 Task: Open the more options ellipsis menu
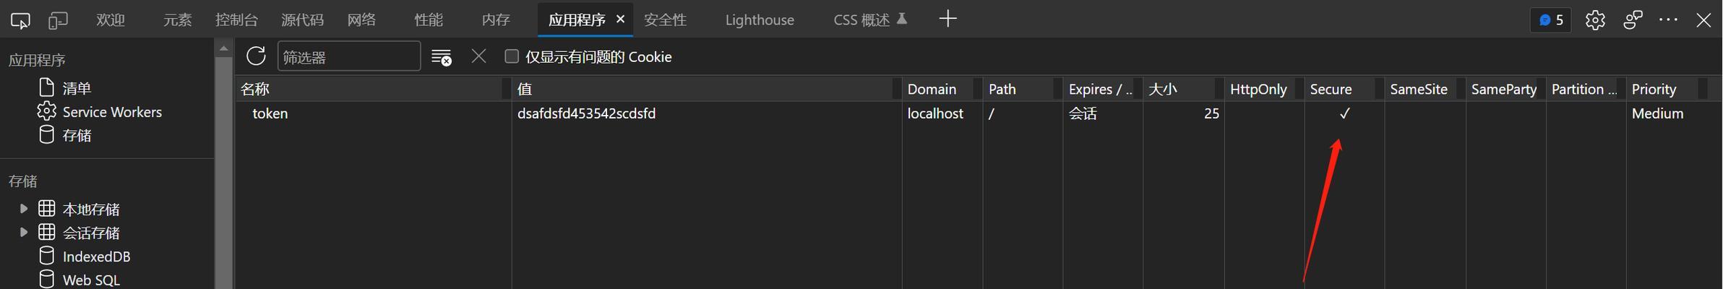pyautogui.click(x=1668, y=20)
